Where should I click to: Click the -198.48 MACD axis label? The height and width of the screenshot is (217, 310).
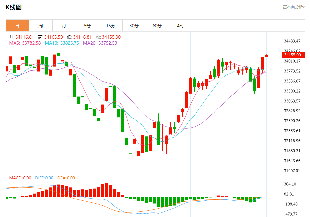click(291, 204)
